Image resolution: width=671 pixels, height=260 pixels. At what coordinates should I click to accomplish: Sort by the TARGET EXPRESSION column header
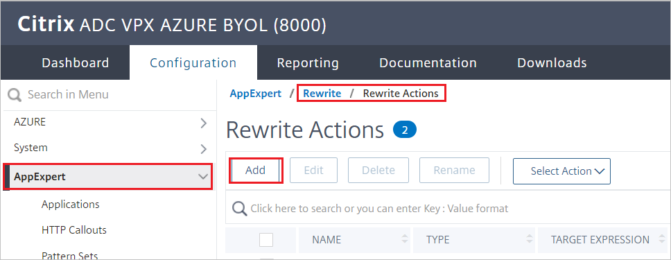(600, 240)
